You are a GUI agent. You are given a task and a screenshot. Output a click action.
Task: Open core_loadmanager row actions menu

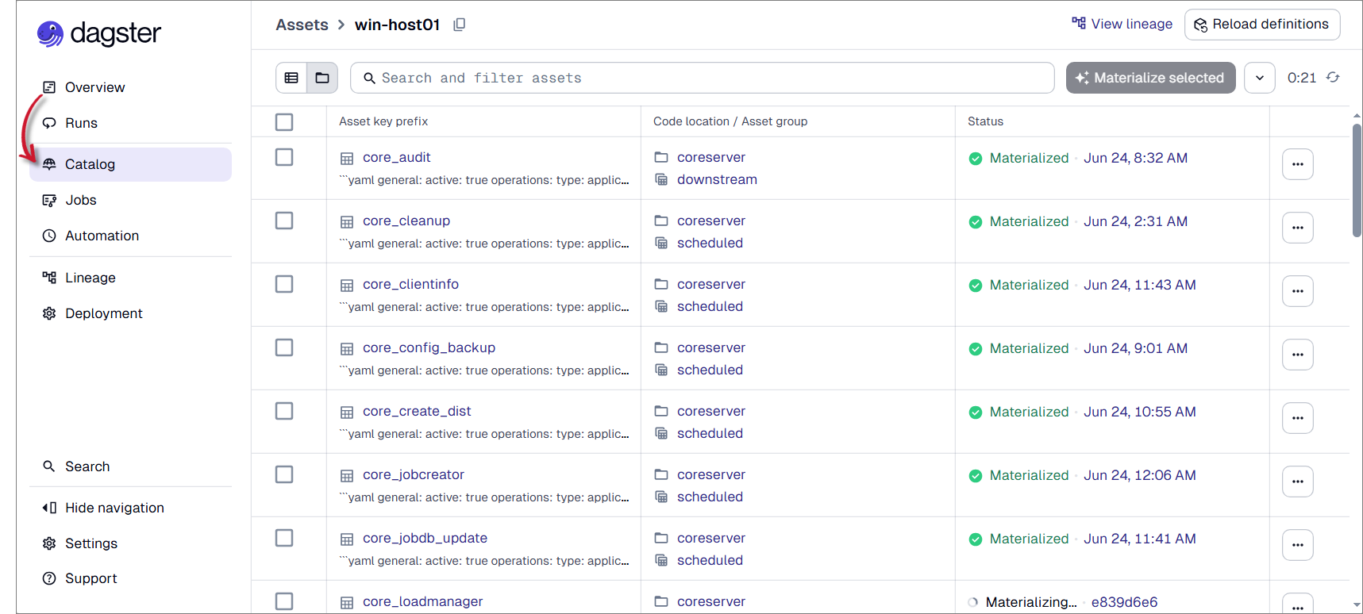click(x=1298, y=604)
